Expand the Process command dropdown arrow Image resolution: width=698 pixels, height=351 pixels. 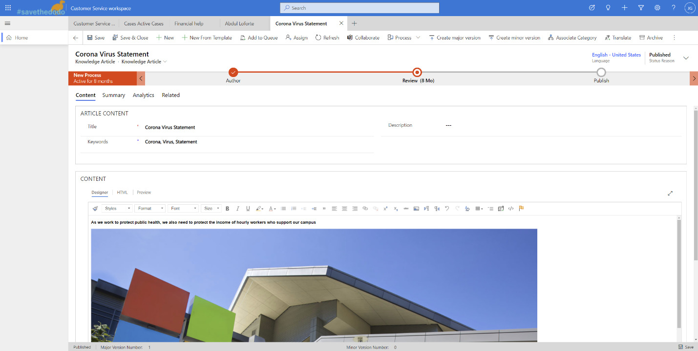point(418,38)
